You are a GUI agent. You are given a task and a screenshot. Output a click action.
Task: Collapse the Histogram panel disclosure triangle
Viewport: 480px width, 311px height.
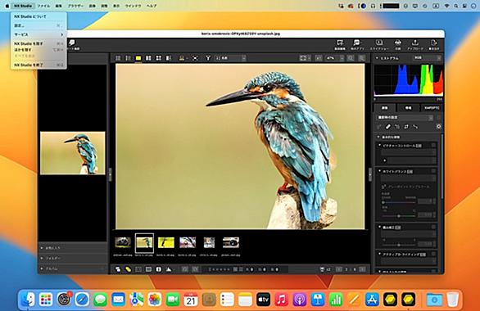pos(377,58)
